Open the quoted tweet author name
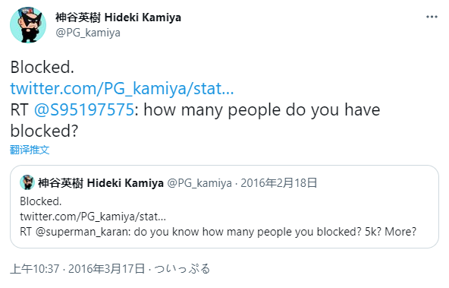Viewport: 449px width, 288px height. (101, 183)
